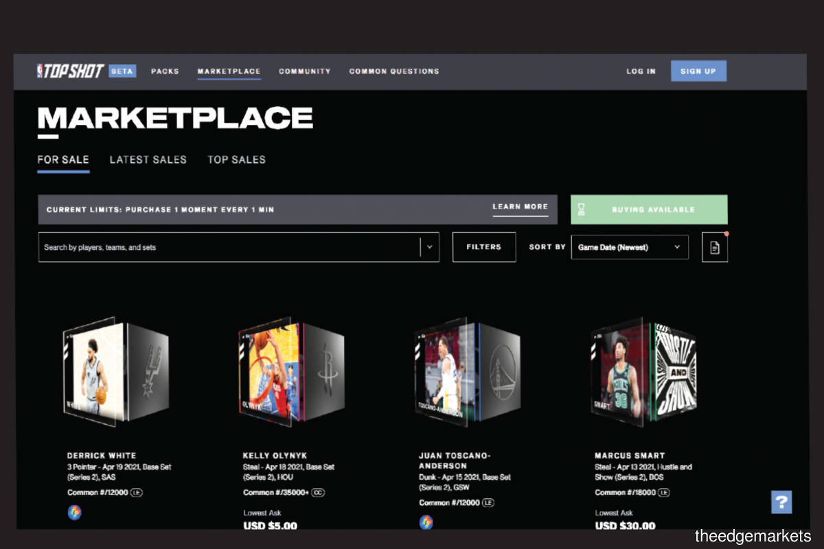The width and height of the screenshot is (824, 549).
Task: Follow the Learn More link
Action: click(x=520, y=207)
